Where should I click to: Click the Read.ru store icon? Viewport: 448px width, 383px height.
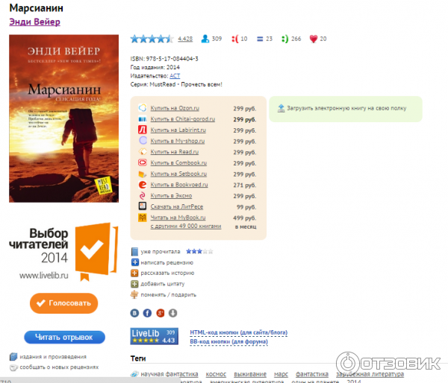(143, 152)
